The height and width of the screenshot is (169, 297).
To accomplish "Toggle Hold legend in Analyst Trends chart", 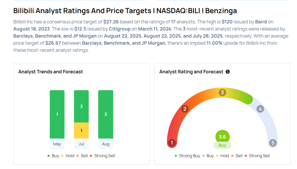I will (67, 156).
